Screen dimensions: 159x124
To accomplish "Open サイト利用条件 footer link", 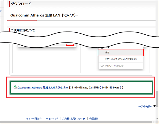I will coord(34,119).
